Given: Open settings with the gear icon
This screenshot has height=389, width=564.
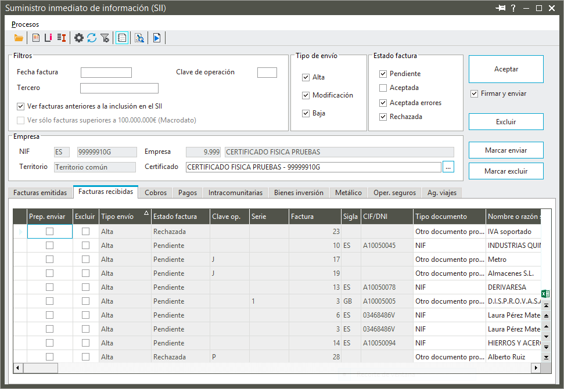Looking at the screenshot, I should click(79, 38).
